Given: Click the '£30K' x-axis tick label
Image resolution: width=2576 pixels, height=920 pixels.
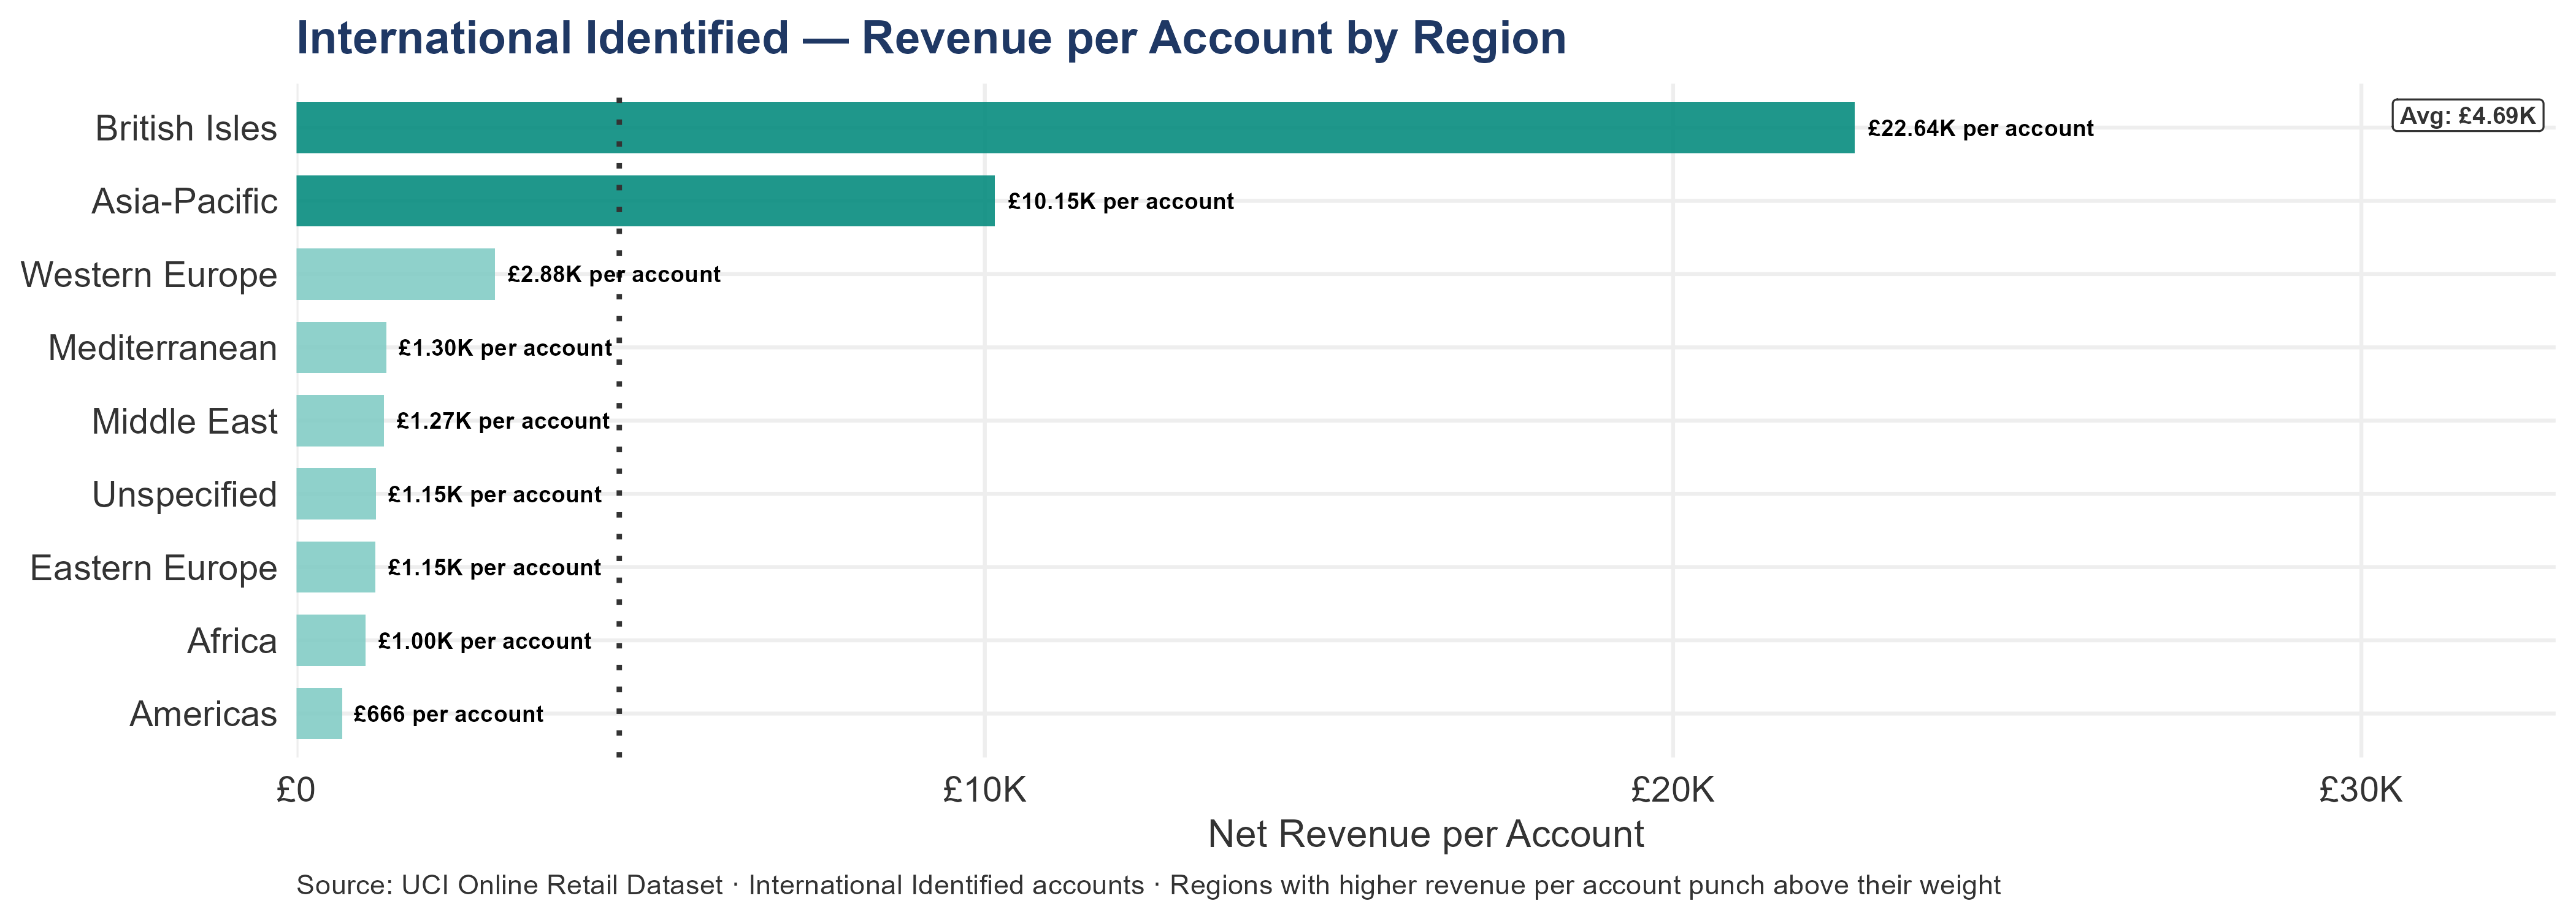Looking at the screenshot, I should click(x=2361, y=791).
